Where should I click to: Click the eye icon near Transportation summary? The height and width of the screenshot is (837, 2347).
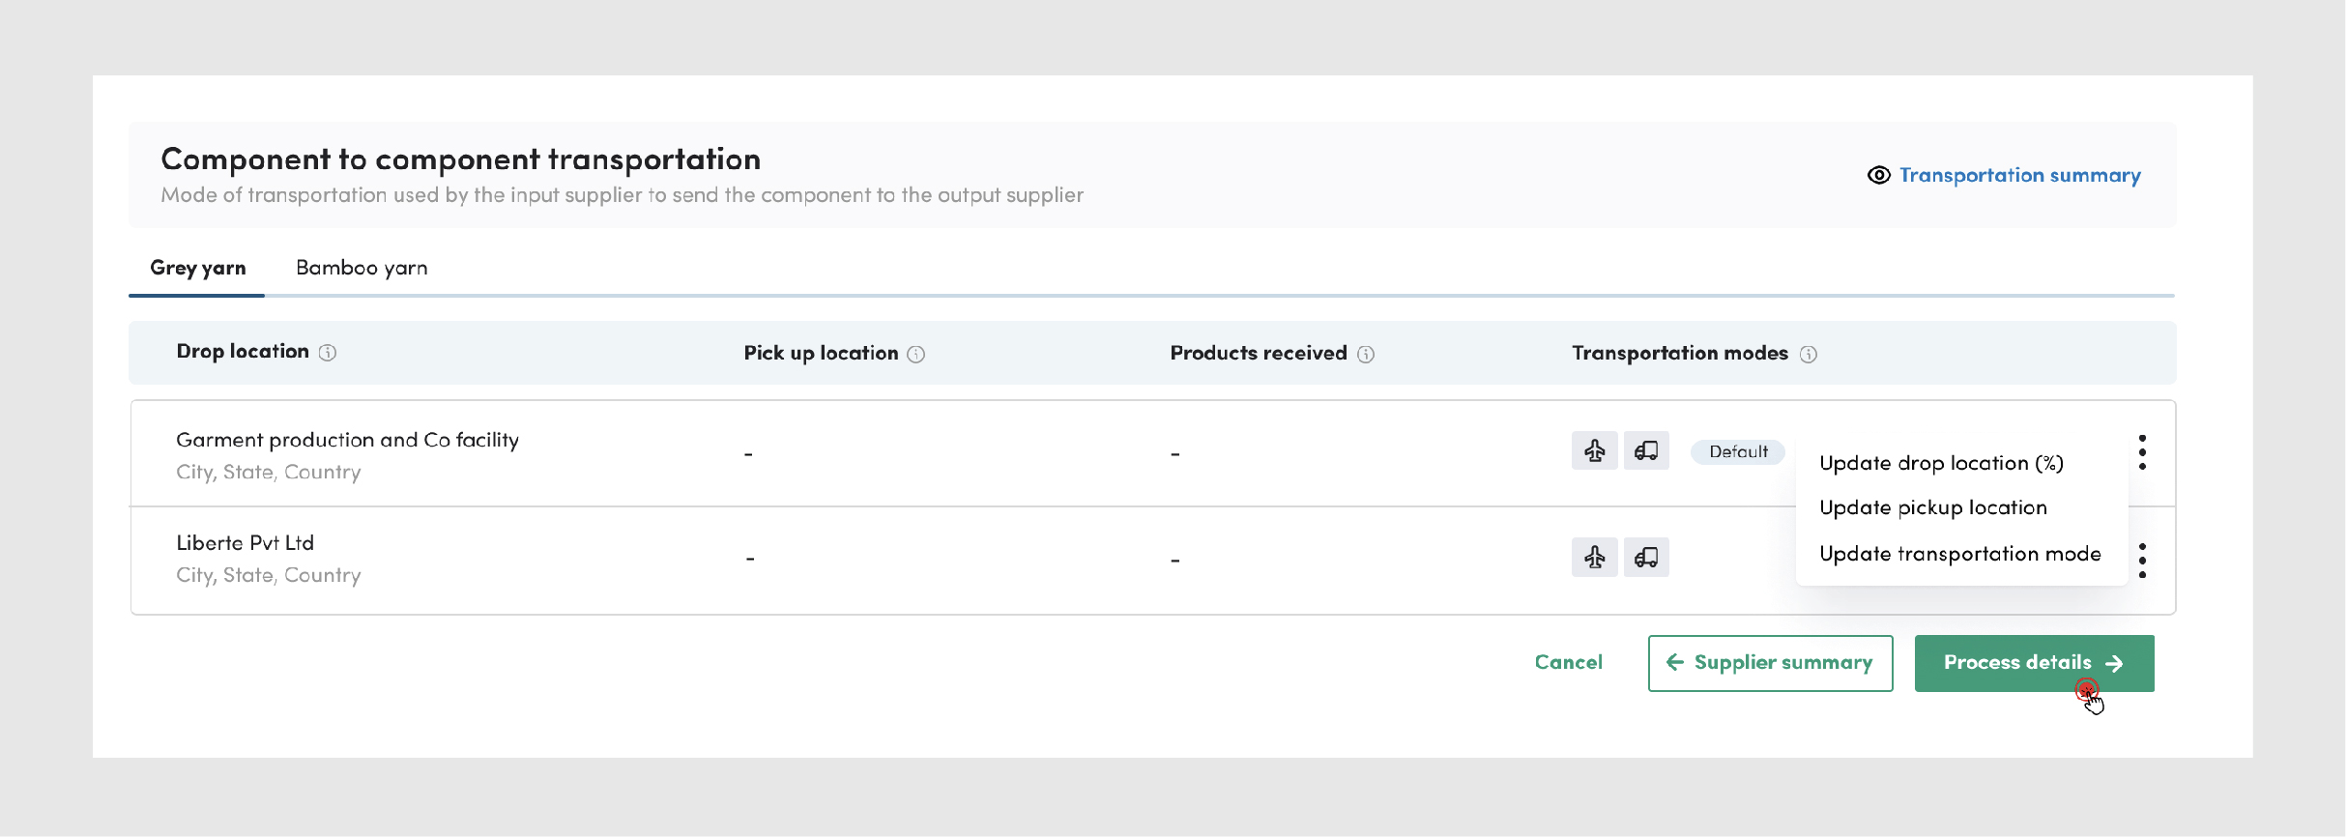[x=1878, y=175]
